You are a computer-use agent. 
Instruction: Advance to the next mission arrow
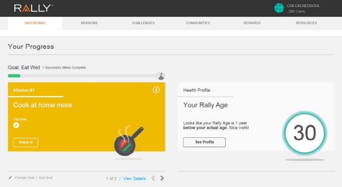point(162,178)
